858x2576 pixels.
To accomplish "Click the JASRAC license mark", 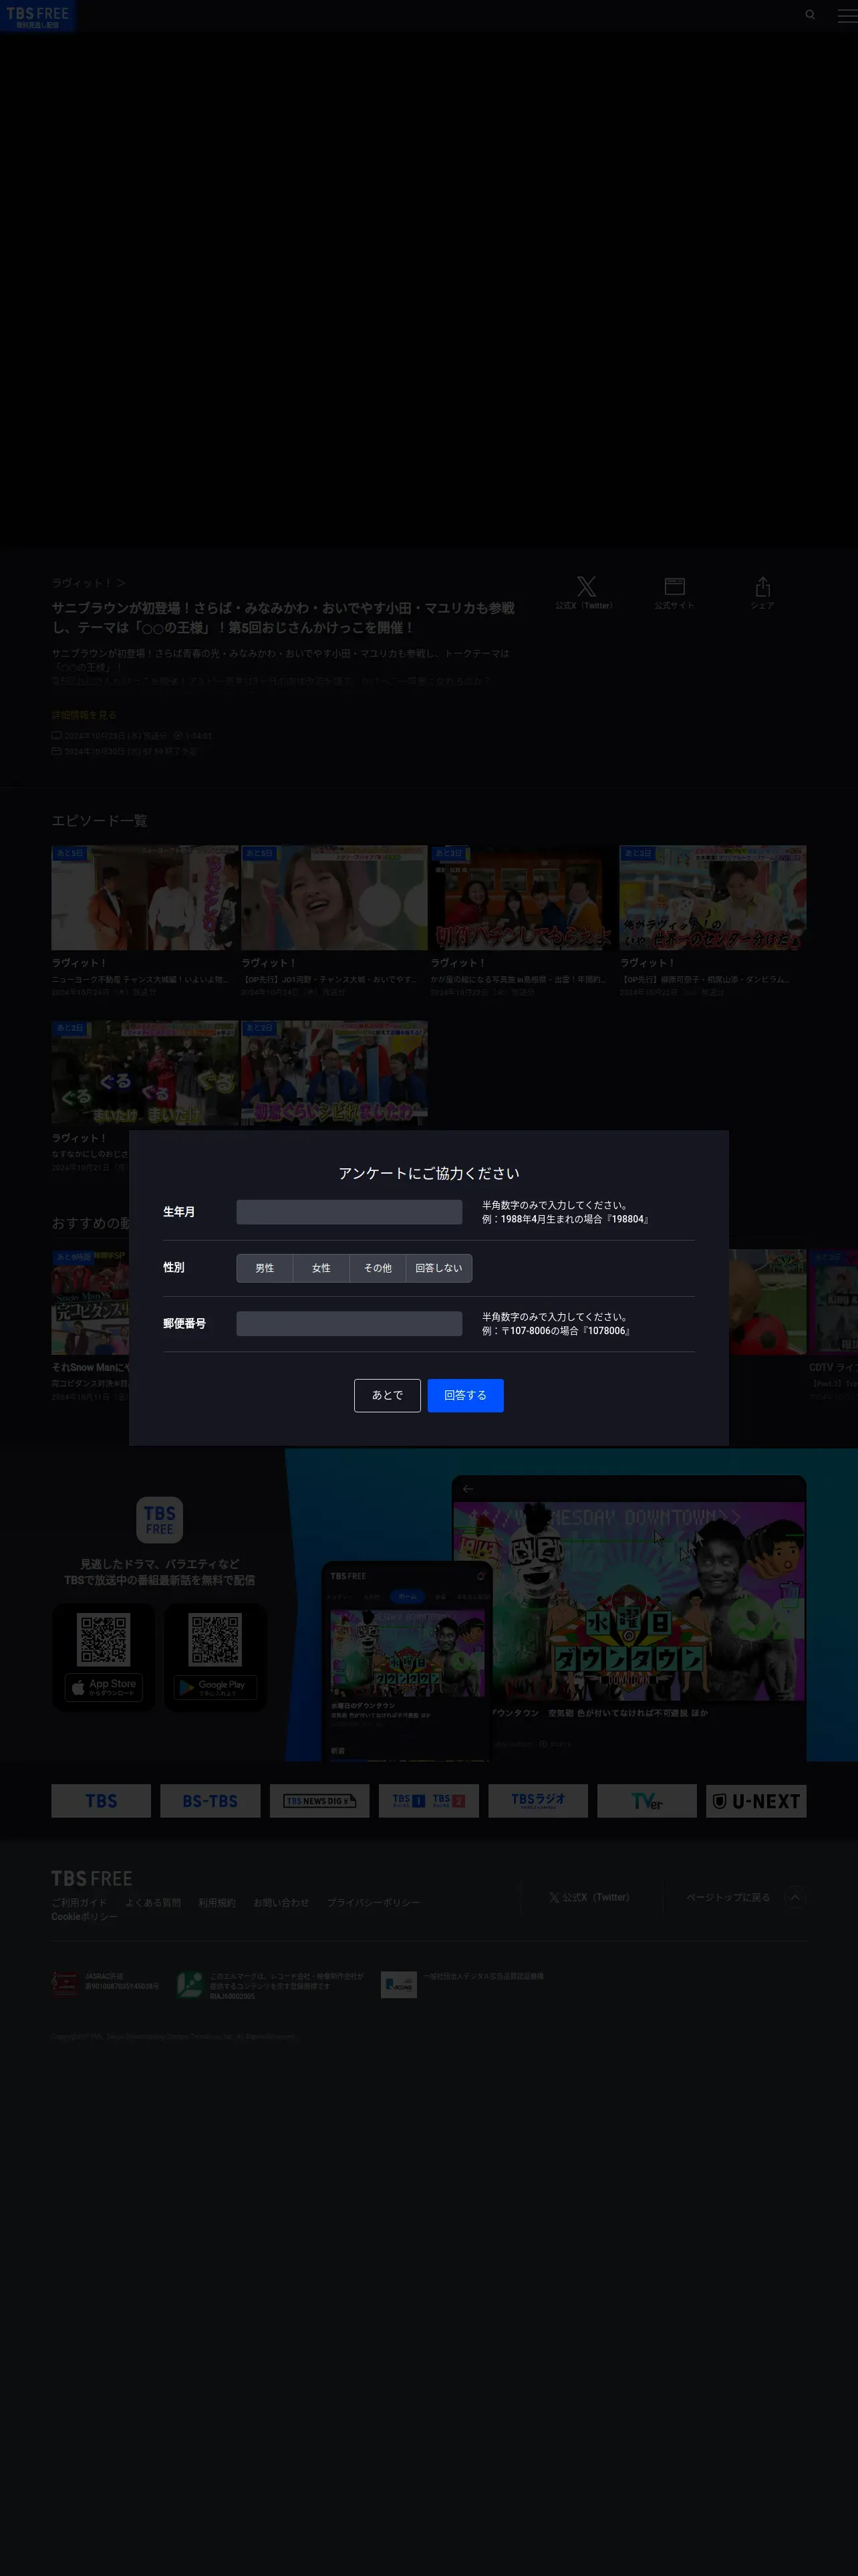I will tap(65, 1983).
